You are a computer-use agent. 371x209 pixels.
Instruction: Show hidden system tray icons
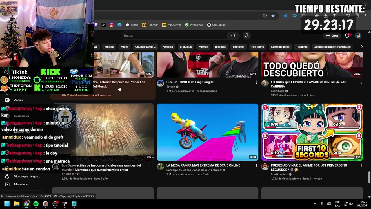click(315, 204)
